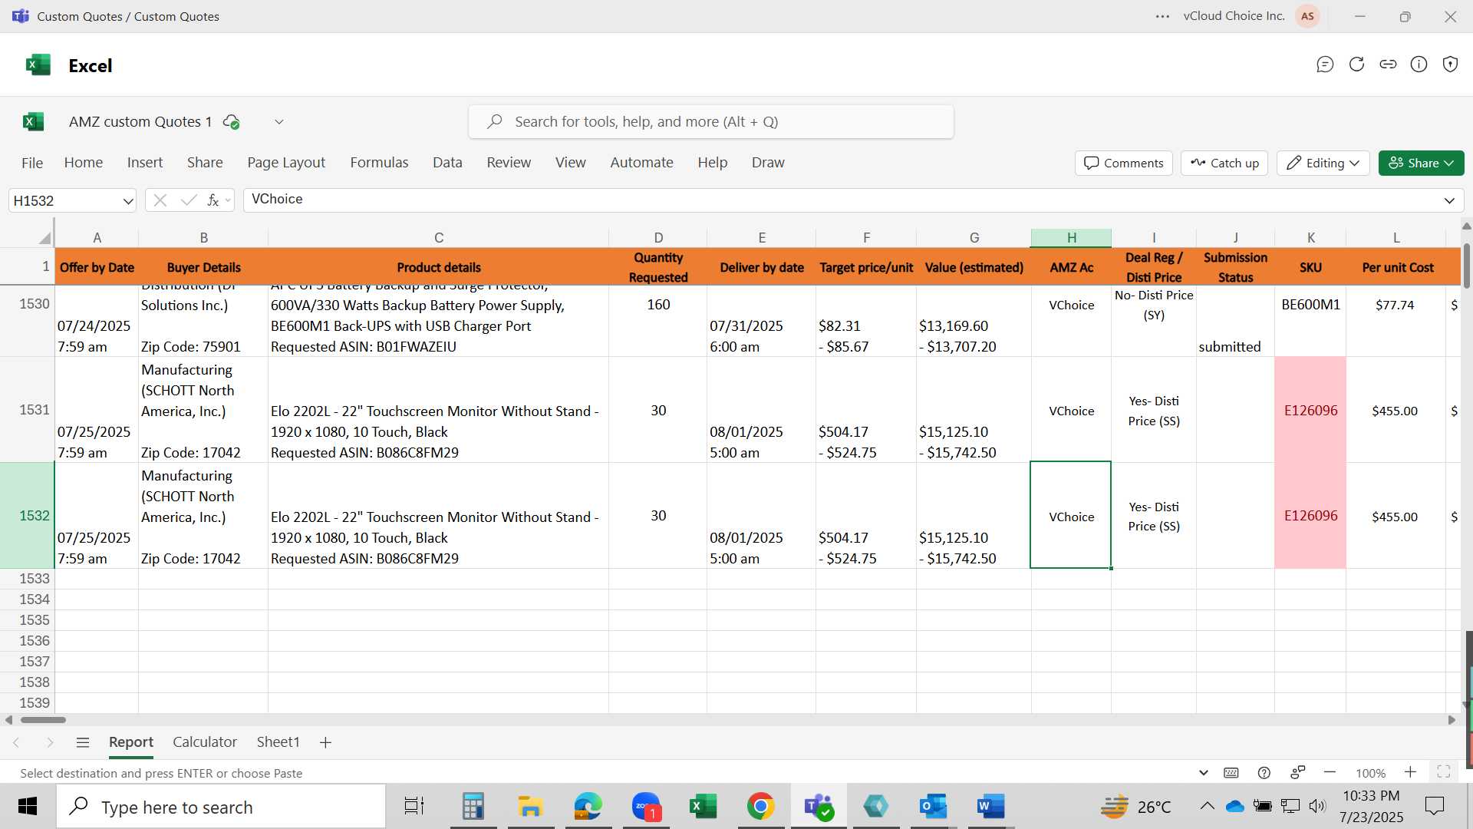This screenshot has height=829, width=1473.
Task: Zoom out with the minus icon
Action: pyautogui.click(x=1330, y=772)
